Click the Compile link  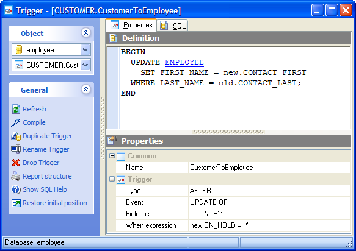(34, 122)
